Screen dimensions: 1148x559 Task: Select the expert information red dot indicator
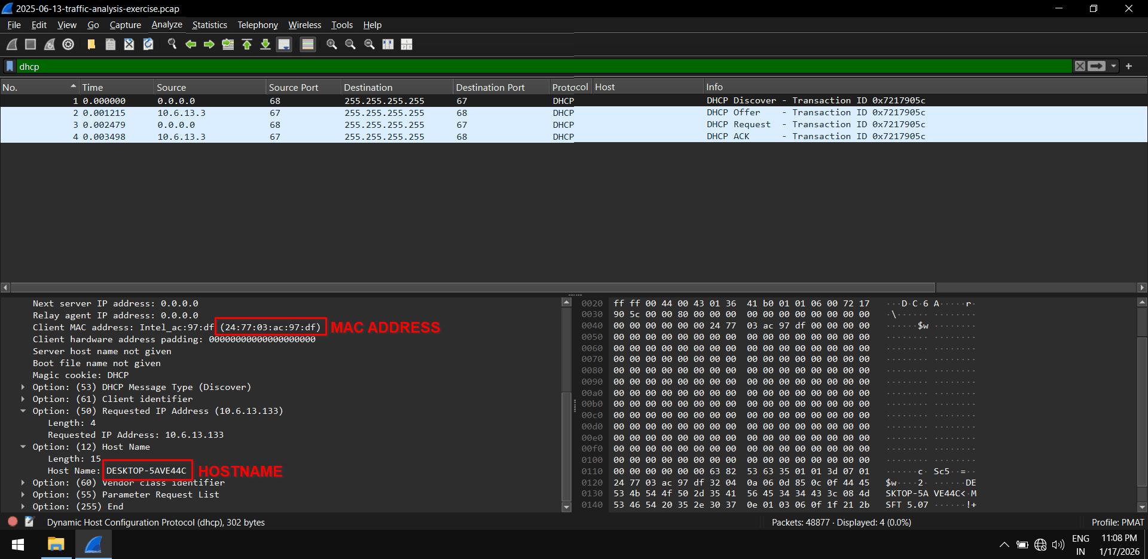[x=13, y=521]
